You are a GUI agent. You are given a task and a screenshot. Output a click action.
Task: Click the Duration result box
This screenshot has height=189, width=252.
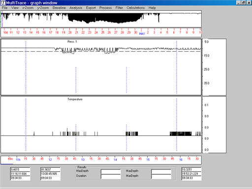[111, 177]
